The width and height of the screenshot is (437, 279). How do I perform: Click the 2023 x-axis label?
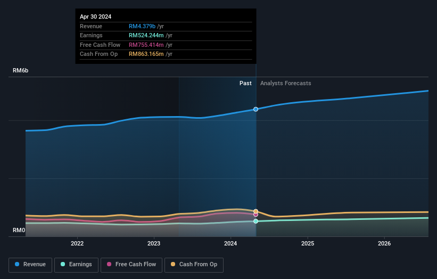(x=154, y=243)
